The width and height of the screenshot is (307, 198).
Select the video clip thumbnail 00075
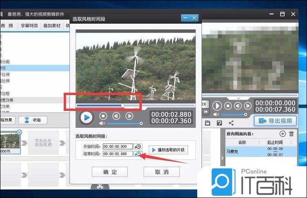click(10, 143)
